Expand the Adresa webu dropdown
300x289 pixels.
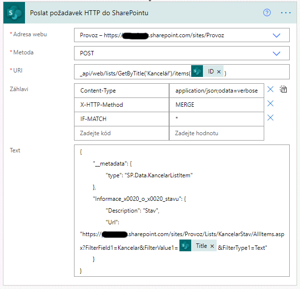click(276, 35)
